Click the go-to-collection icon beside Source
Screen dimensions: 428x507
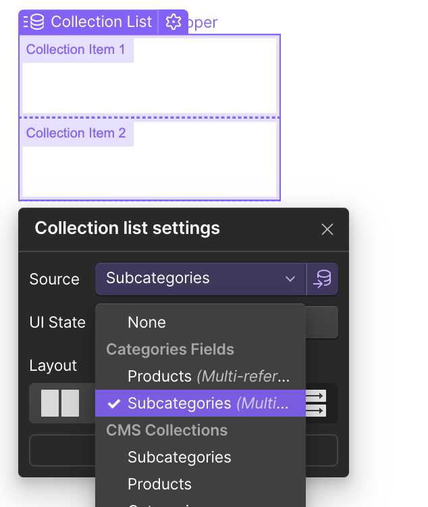pyautogui.click(x=323, y=279)
